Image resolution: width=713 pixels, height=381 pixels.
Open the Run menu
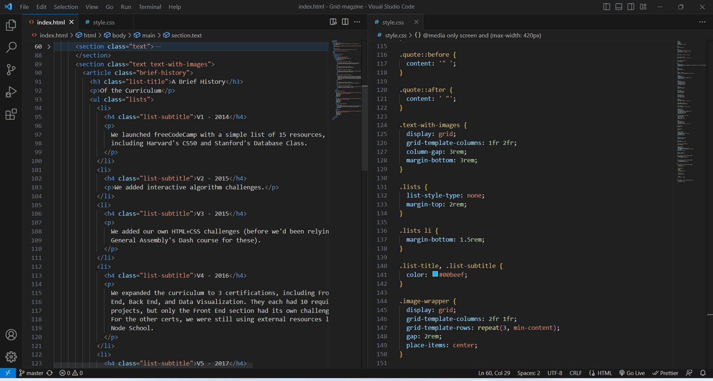tap(126, 7)
